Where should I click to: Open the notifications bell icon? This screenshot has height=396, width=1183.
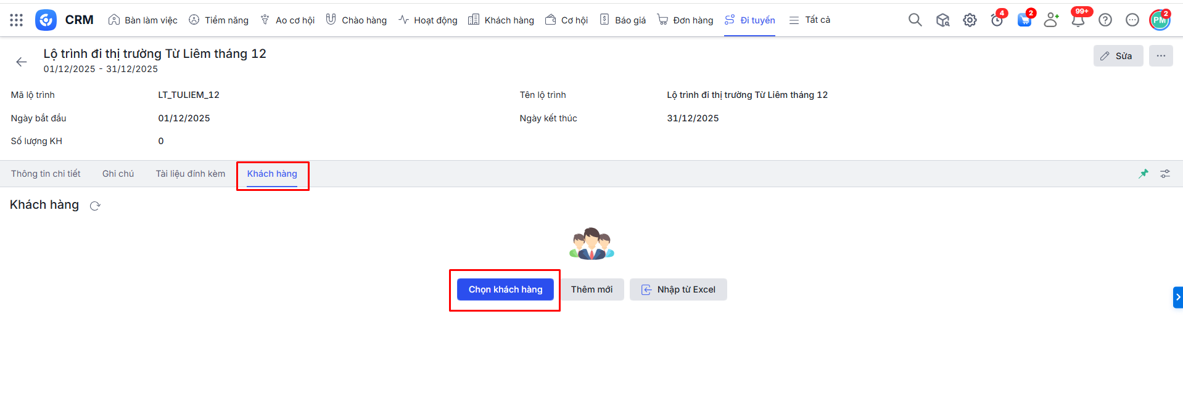click(1078, 20)
